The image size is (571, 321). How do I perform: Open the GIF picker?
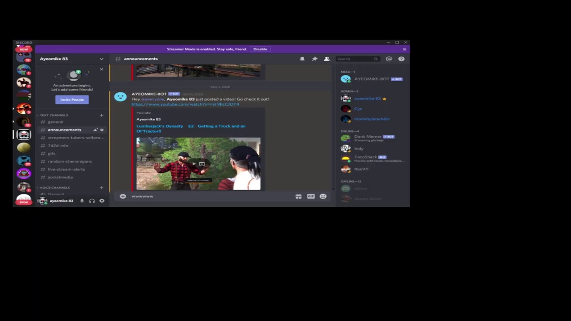pos(310,196)
